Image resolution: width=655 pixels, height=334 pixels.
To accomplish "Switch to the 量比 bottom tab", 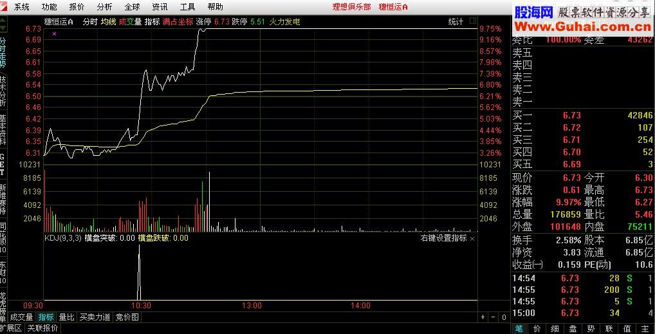I will (66, 317).
